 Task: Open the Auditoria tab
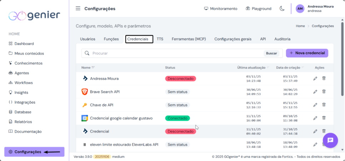pyautogui.click(x=282, y=39)
